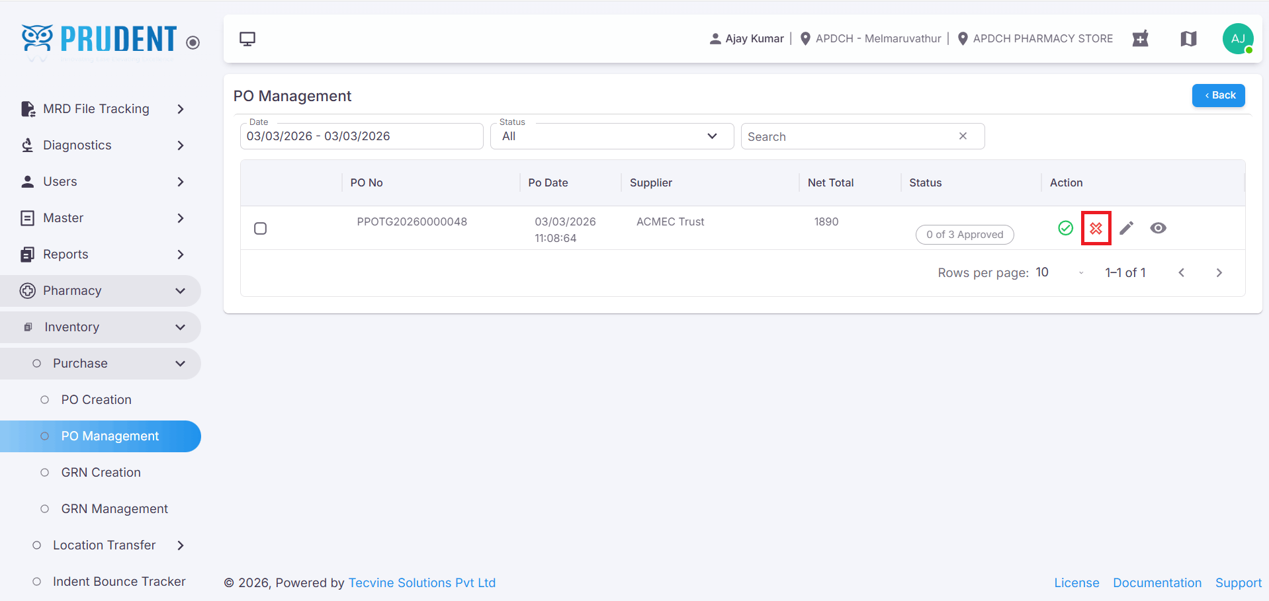Click the map icon in top bar
Image resolution: width=1269 pixels, height=601 pixels.
click(1188, 39)
